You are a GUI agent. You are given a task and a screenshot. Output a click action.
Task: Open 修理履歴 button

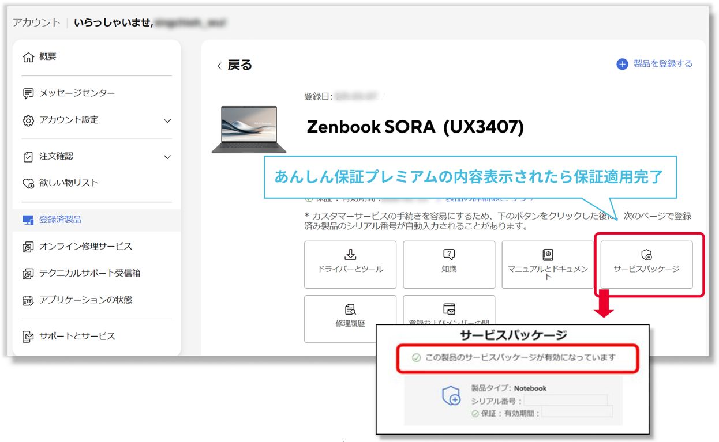click(x=350, y=319)
